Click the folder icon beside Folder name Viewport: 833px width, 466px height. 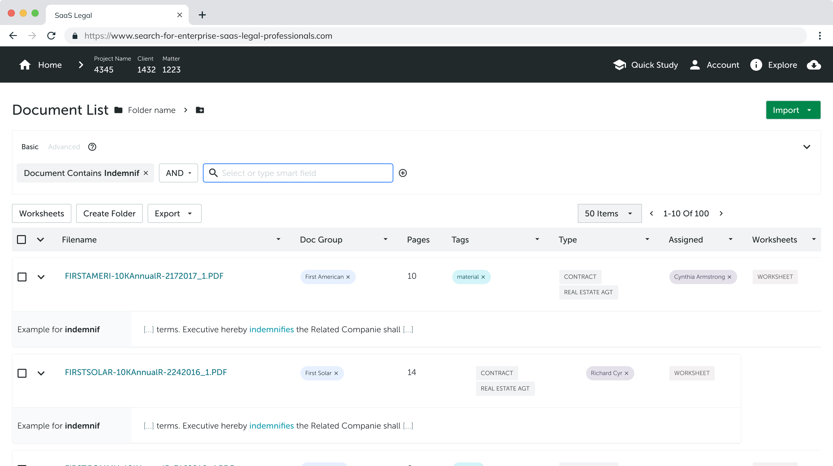pyautogui.click(x=118, y=110)
